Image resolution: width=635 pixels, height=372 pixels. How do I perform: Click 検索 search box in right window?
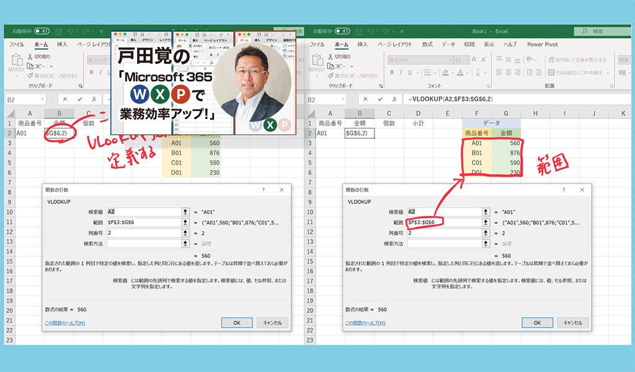tap(602, 31)
